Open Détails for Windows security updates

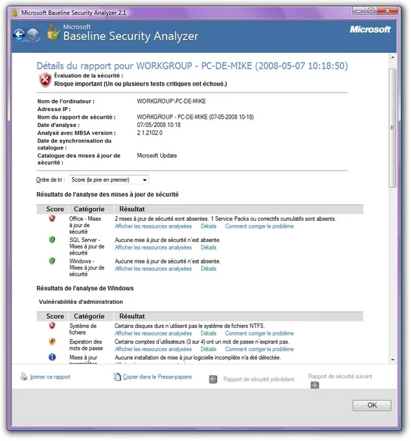click(x=209, y=269)
